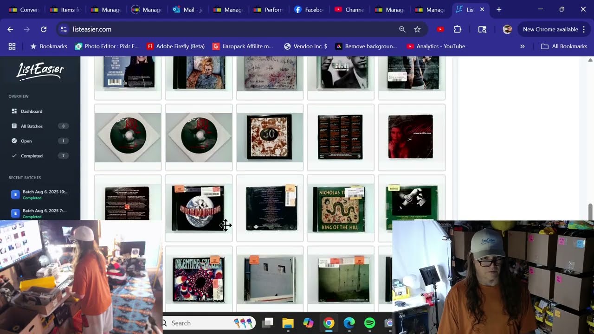Open Chrome from the taskbar

pos(329,323)
